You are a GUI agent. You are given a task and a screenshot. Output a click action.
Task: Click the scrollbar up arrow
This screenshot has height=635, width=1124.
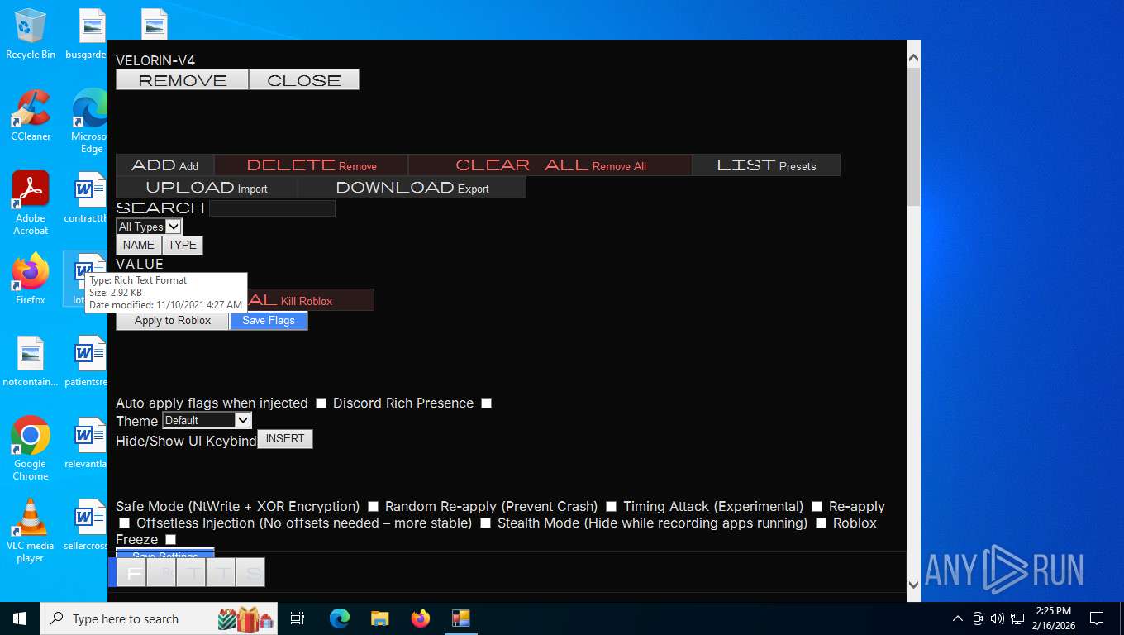coord(913,59)
